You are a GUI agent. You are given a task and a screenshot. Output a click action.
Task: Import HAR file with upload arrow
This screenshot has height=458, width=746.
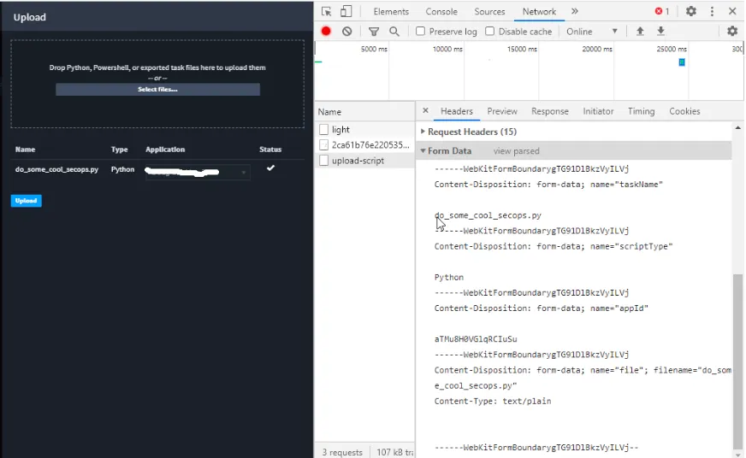[640, 32]
